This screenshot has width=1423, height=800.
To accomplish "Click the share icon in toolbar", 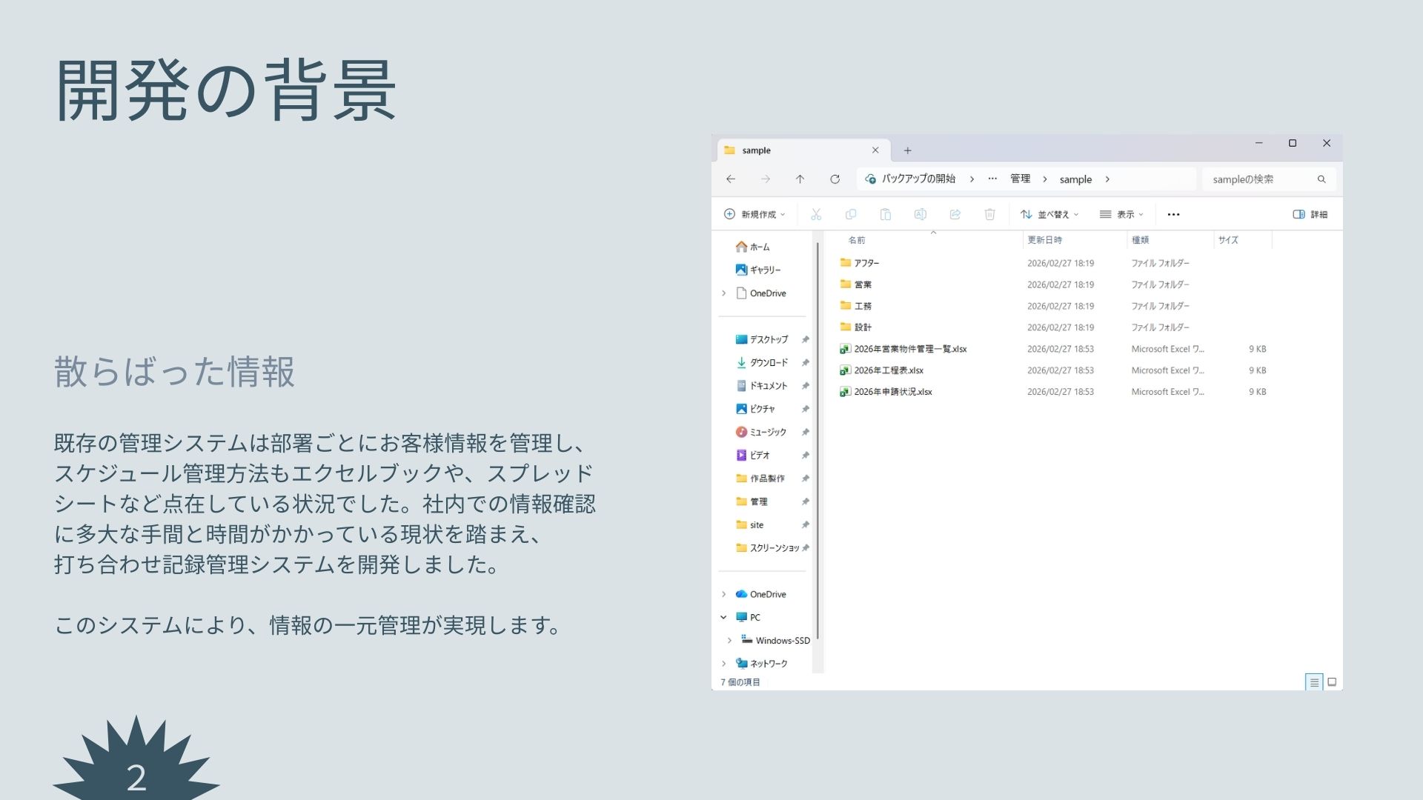I will pyautogui.click(x=955, y=215).
